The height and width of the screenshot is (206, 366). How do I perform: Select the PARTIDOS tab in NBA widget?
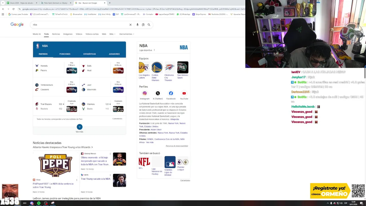(x=43, y=54)
